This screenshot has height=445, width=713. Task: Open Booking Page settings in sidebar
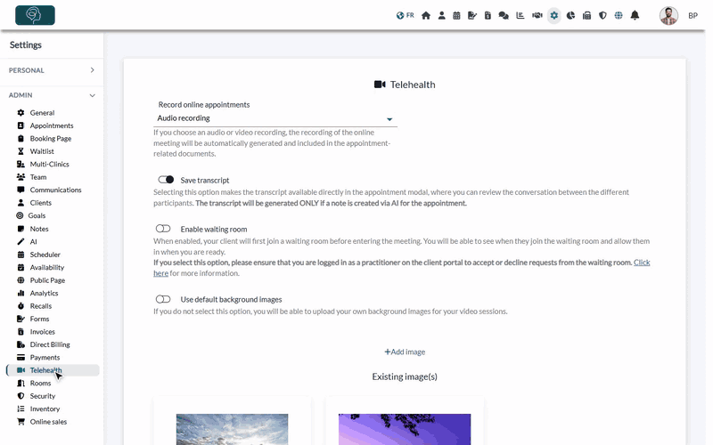pyautogui.click(x=51, y=139)
